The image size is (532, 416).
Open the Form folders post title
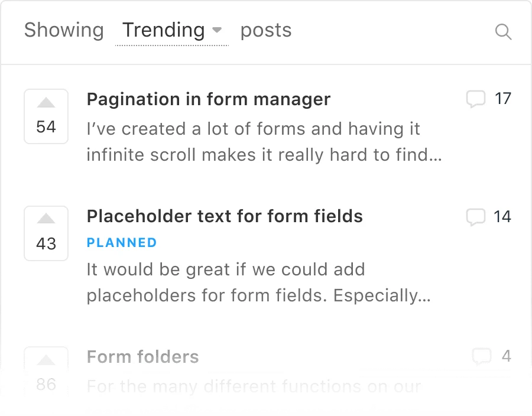click(x=143, y=357)
